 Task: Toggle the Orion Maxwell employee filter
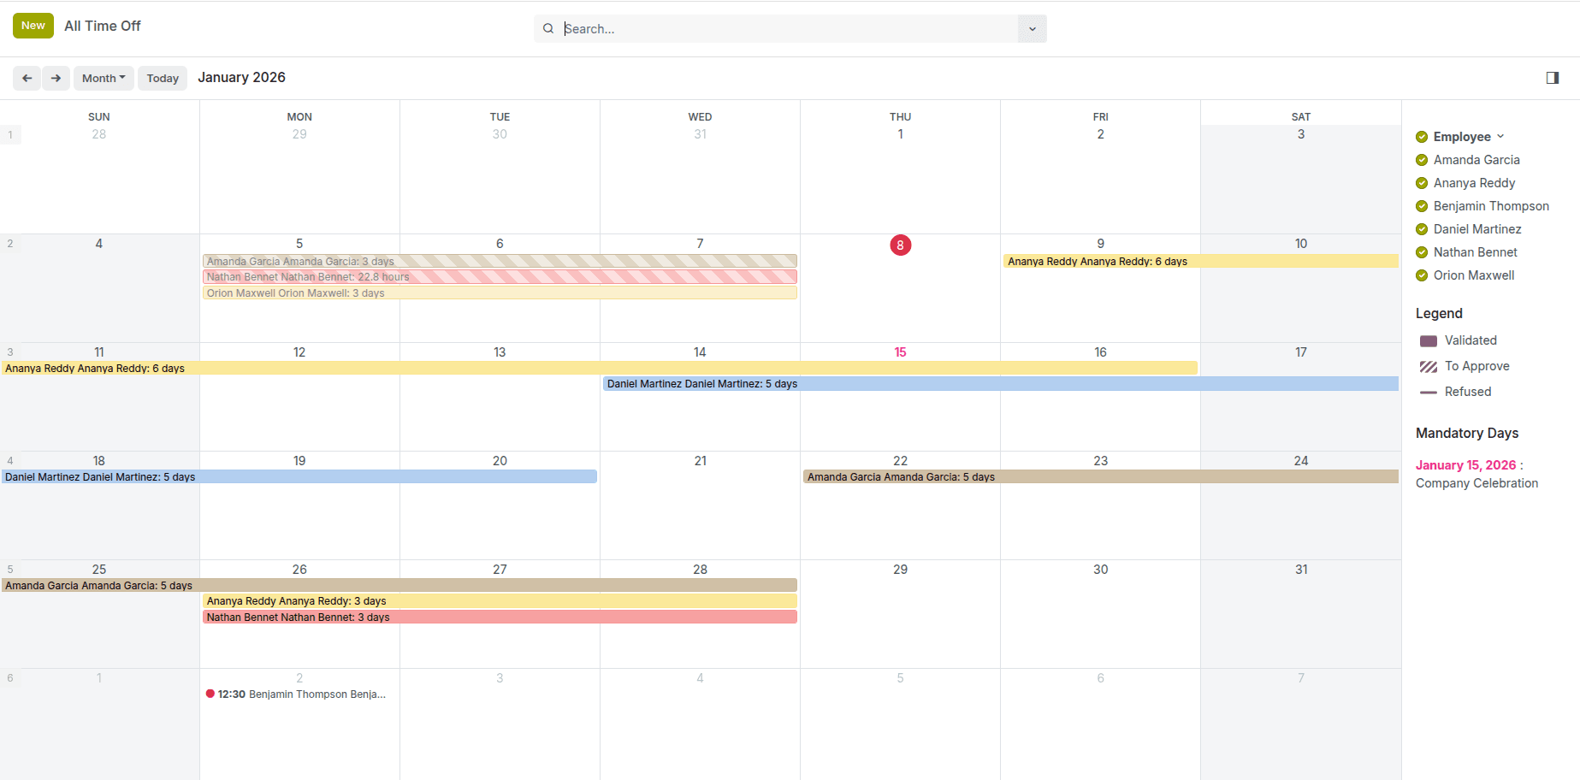1473,275
